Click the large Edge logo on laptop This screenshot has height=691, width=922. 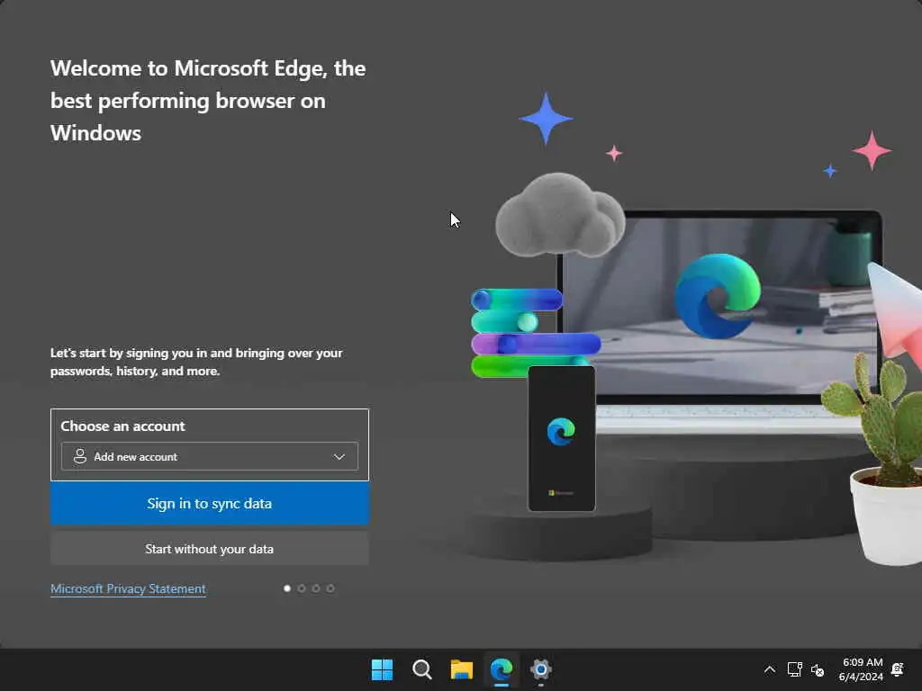718,296
